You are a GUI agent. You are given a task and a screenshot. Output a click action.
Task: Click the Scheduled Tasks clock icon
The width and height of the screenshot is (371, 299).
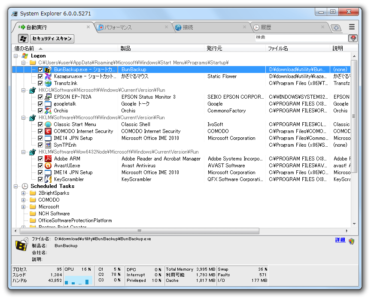[25, 186]
